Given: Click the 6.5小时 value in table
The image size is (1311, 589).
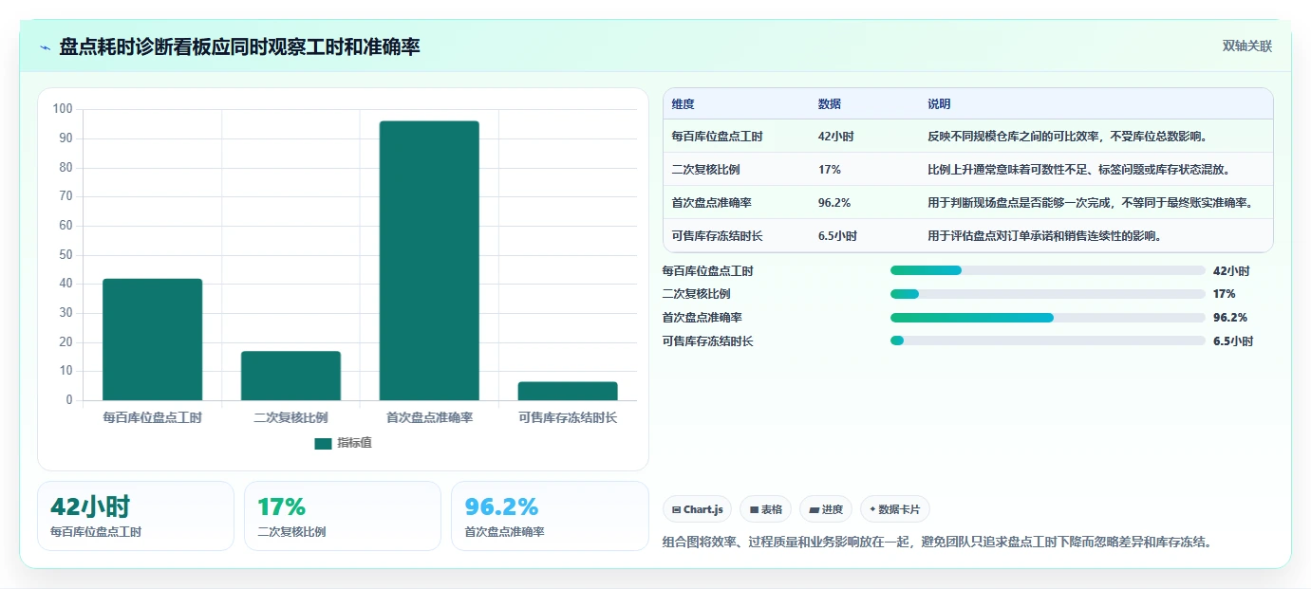Looking at the screenshot, I should pos(837,236).
